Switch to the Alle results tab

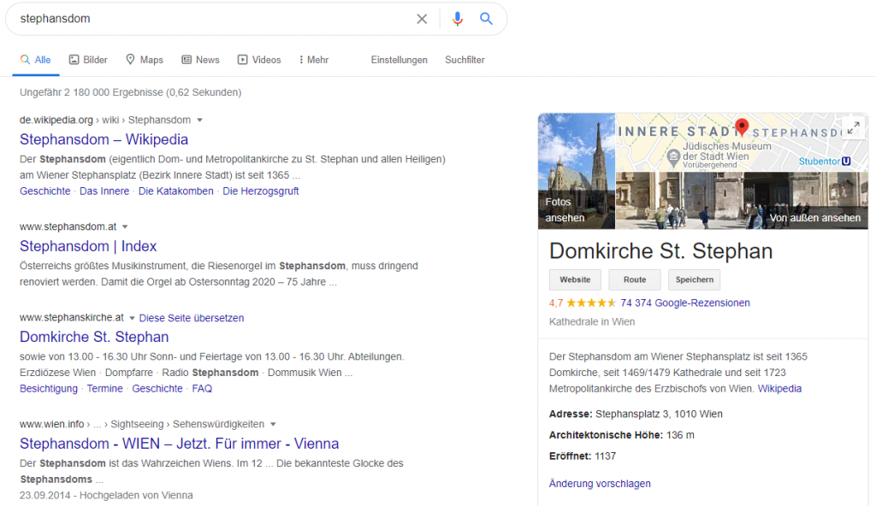coord(36,60)
